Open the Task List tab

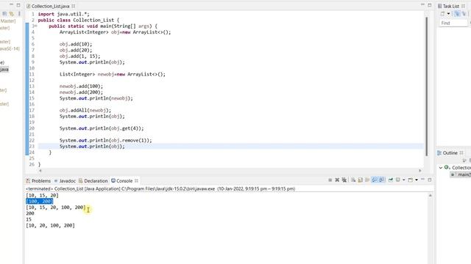[x=448, y=6]
